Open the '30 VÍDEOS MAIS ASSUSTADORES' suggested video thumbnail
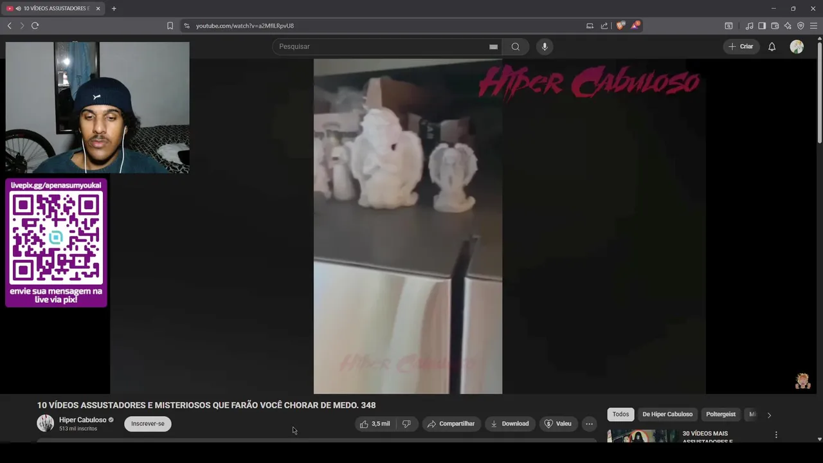This screenshot has width=823, height=463. (x=642, y=436)
